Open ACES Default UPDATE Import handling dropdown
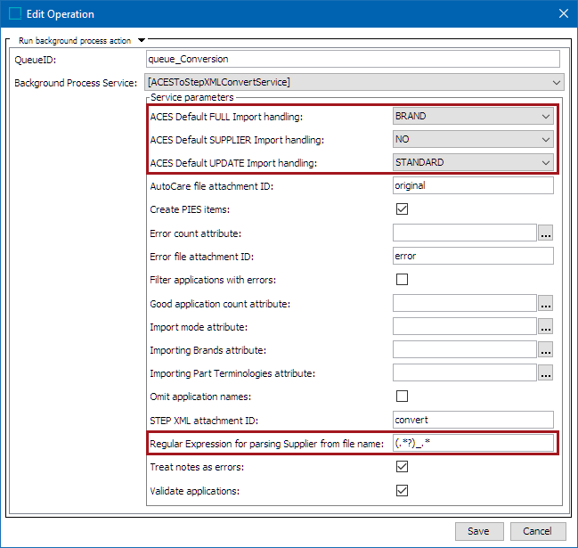 pyautogui.click(x=473, y=163)
